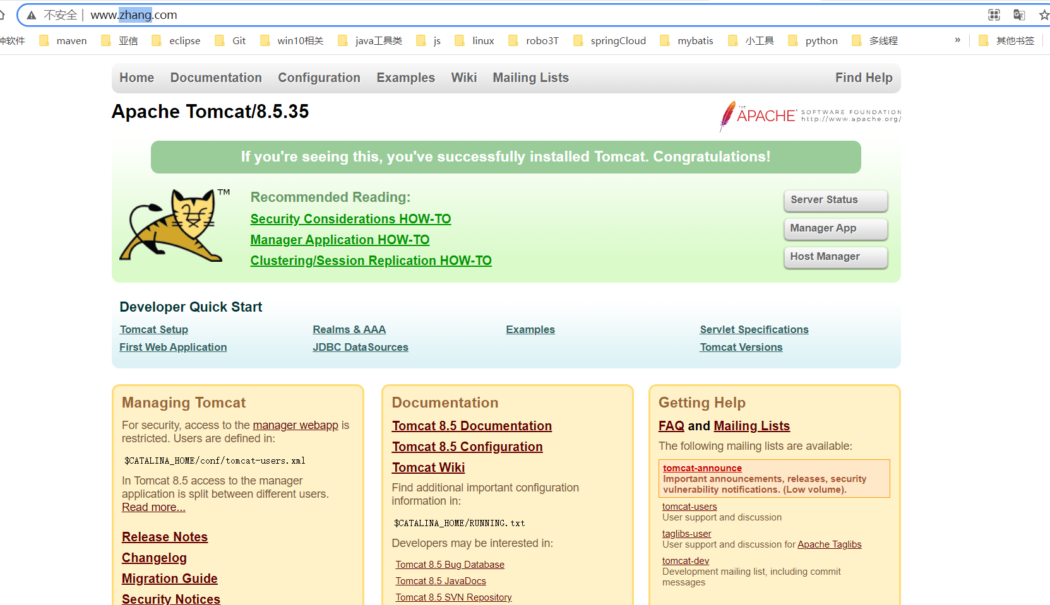1050x605 pixels.
Task: Open the maven bookmark folder
Action: click(x=63, y=41)
